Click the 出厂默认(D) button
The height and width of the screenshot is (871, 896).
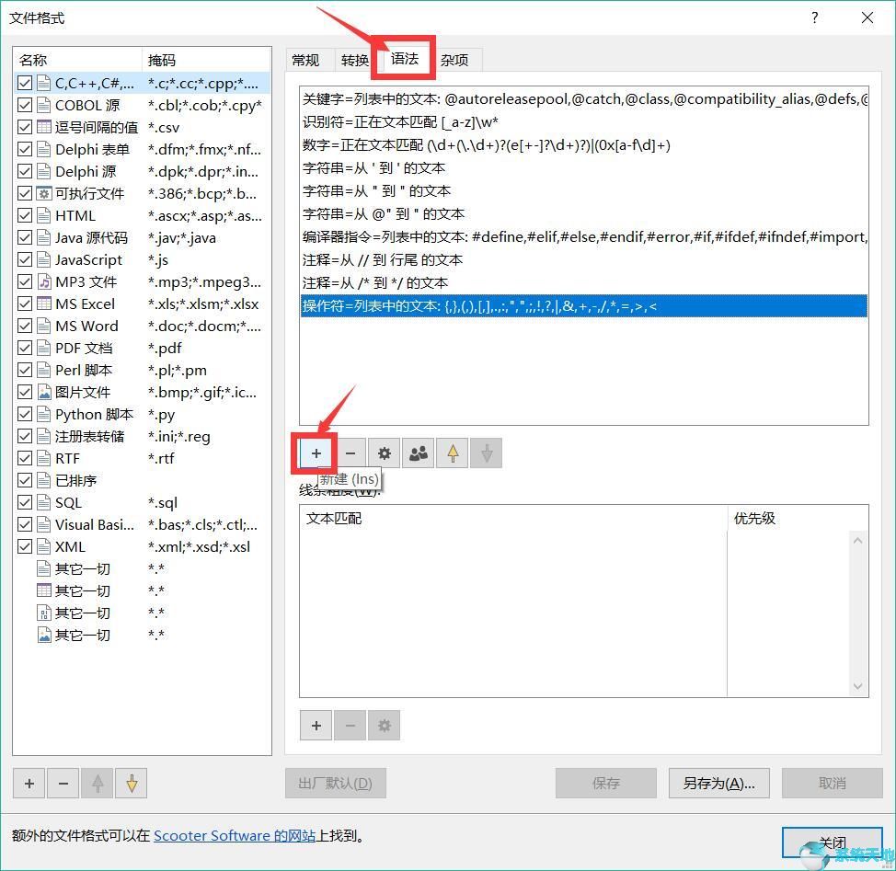click(336, 783)
